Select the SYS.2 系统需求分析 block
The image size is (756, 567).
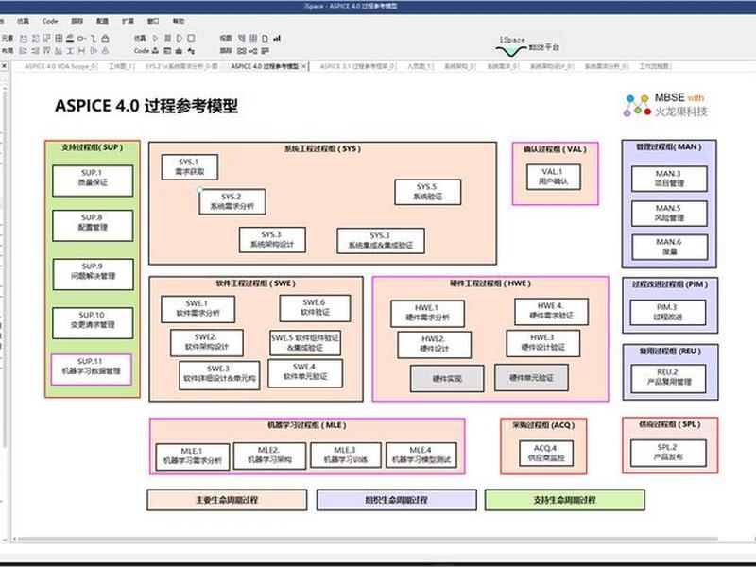[x=232, y=201]
